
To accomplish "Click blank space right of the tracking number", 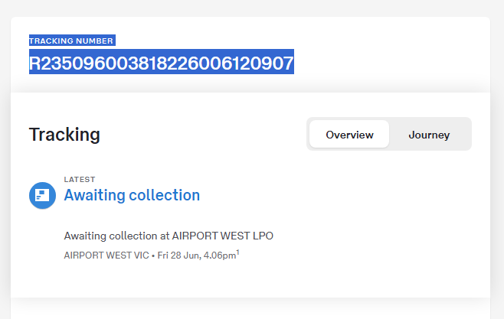I will coord(383,63).
